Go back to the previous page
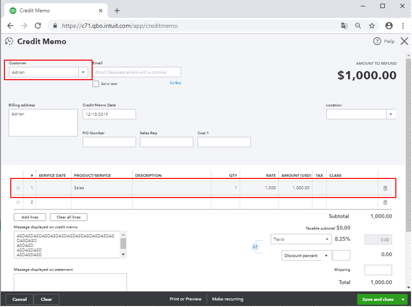This screenshot has height=307, width=412. [10, 26]
